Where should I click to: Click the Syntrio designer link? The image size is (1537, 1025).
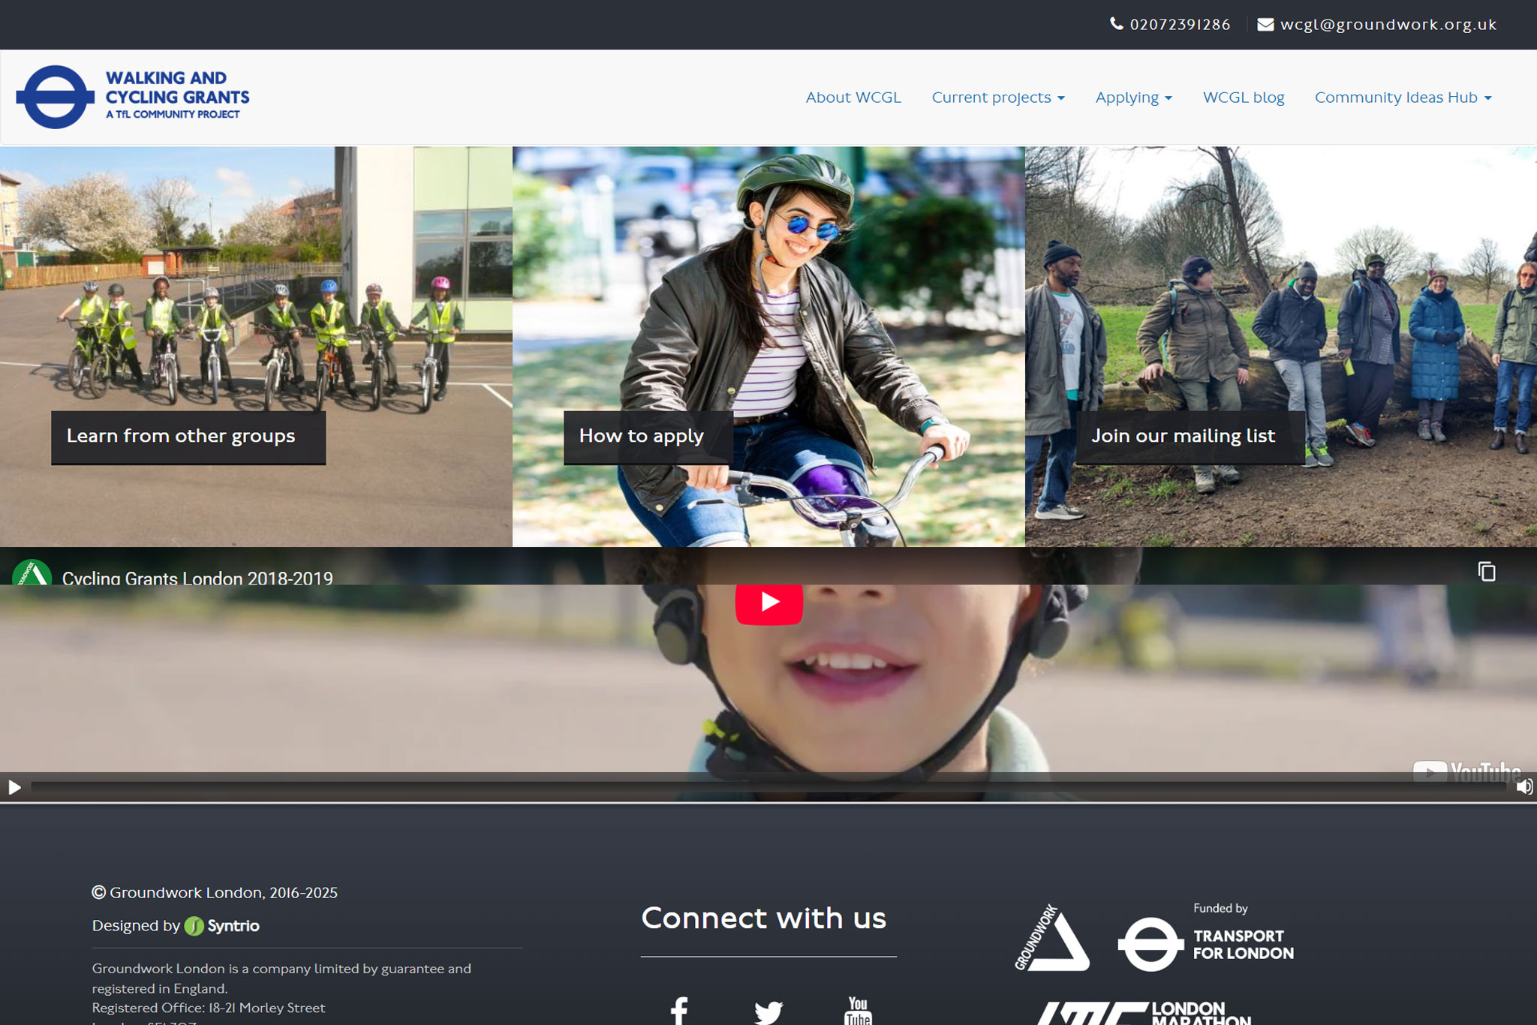pyautogui.click(x=223, y=926)
